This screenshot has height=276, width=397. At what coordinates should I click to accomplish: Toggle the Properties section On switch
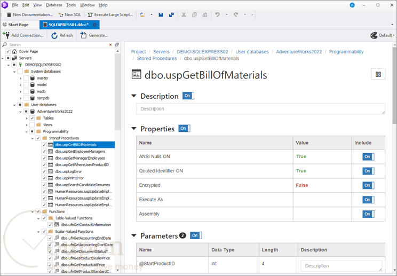pyautogui.click(x=184, y=128)
